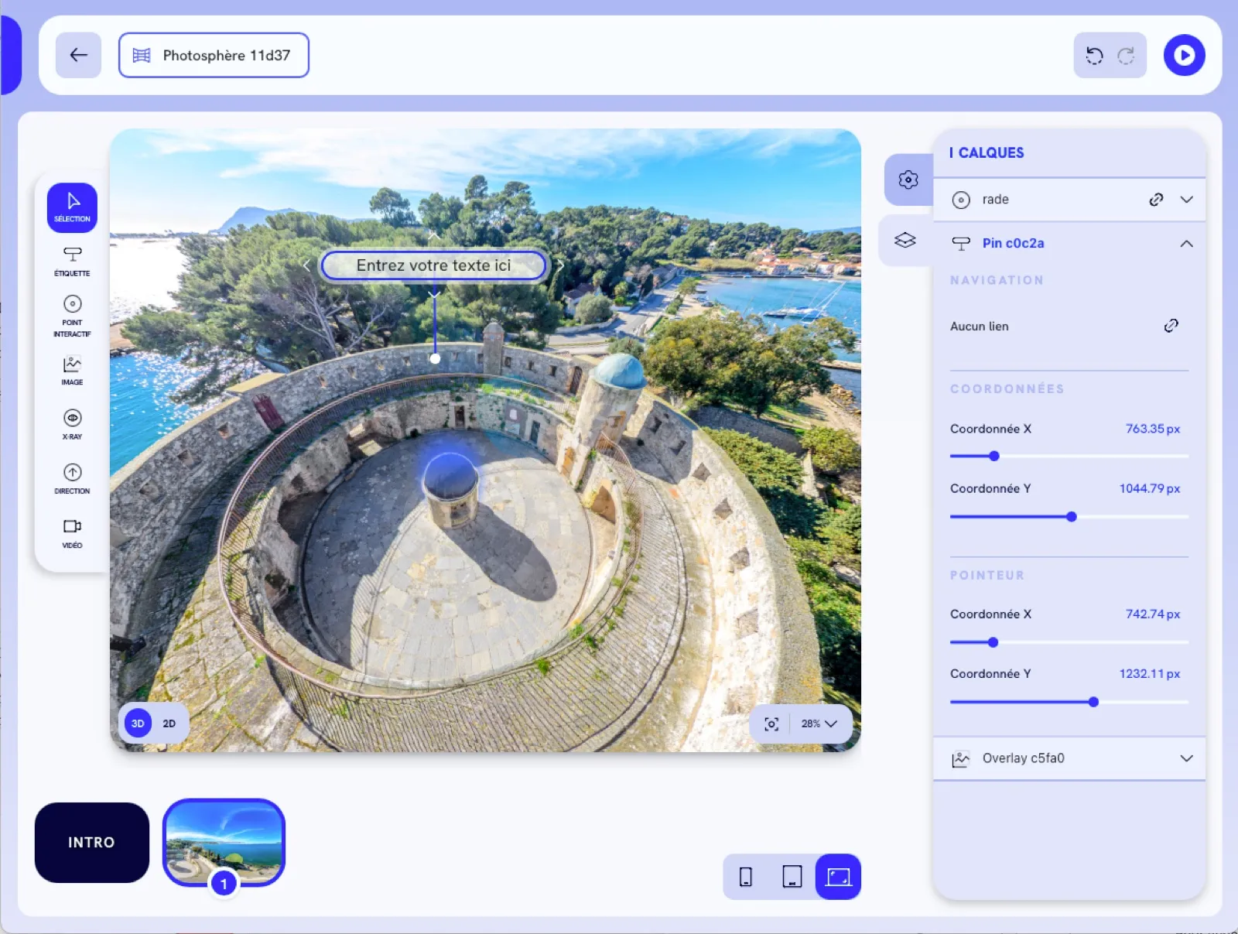Image resolution: width=1238 pixels, height=934 pixels.
Task: Play the photosphere preview
Action: (x=1184, y=55)
